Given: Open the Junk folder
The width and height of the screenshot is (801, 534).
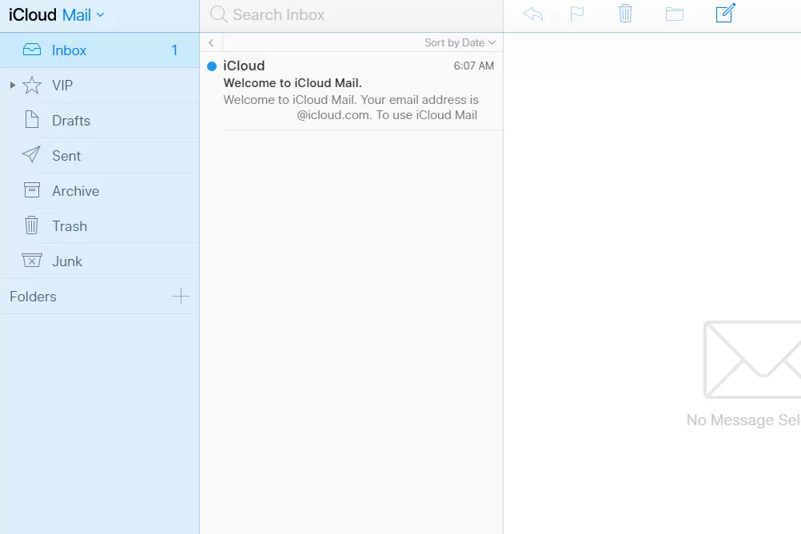Looking at the screenshot, I should tap(67, 261).
